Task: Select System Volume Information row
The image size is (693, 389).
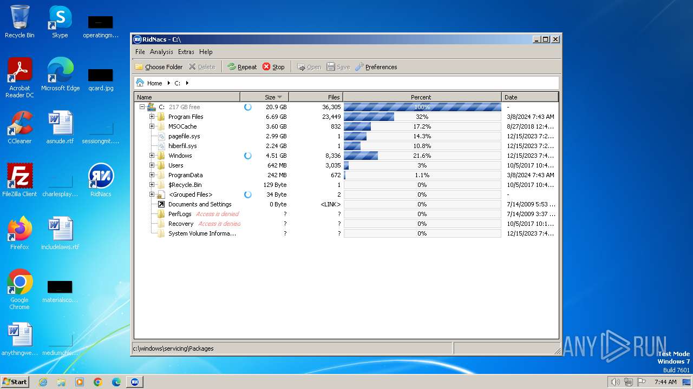Action: click(346, 233)
